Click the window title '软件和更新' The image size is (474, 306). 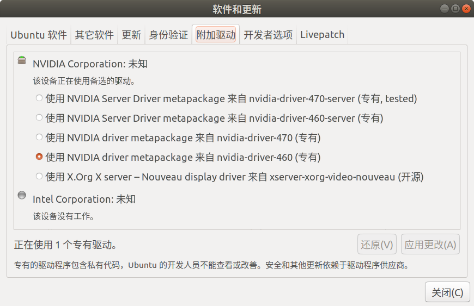point(237,9)
